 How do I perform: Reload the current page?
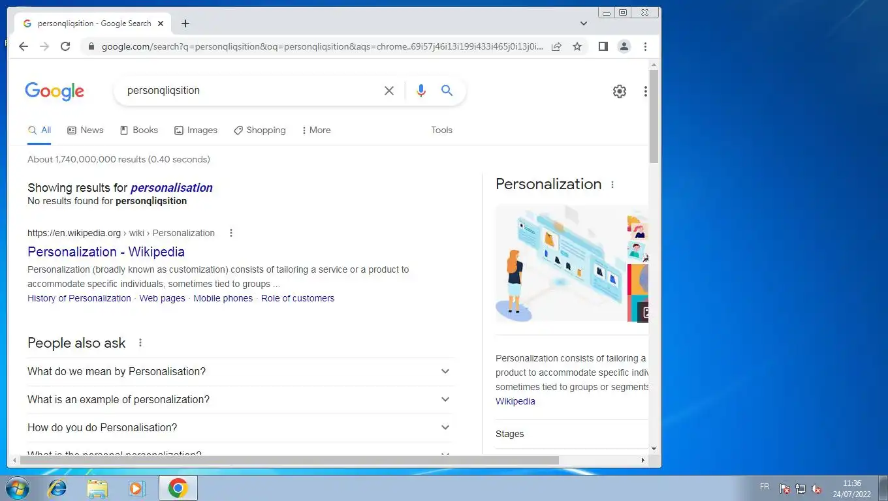tap(65, 46)
